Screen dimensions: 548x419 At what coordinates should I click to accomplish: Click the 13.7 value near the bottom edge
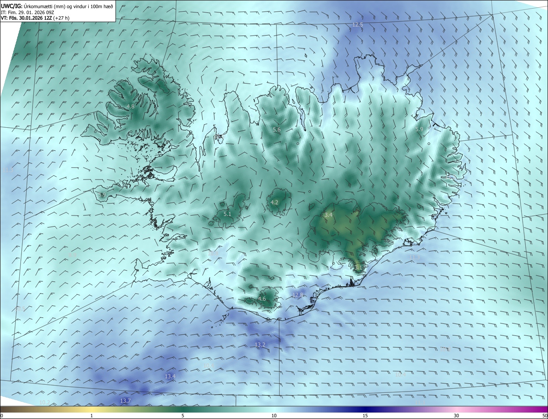tap(125, 401)
